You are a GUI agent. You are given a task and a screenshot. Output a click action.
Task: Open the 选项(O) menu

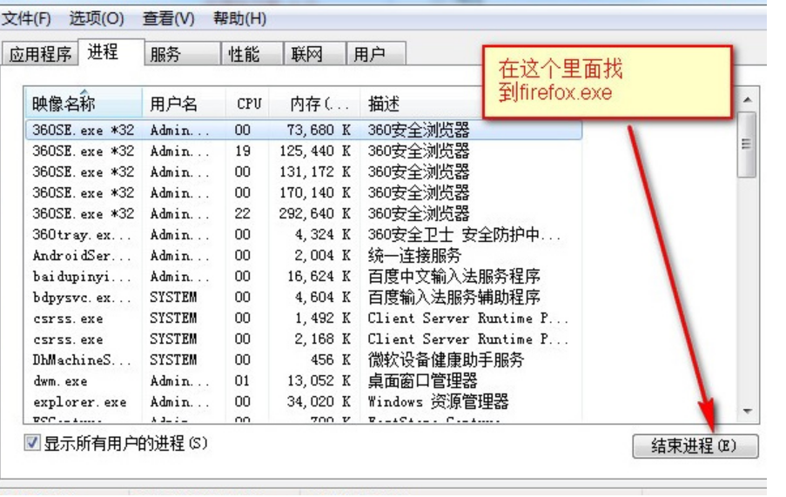click(97, 18)
